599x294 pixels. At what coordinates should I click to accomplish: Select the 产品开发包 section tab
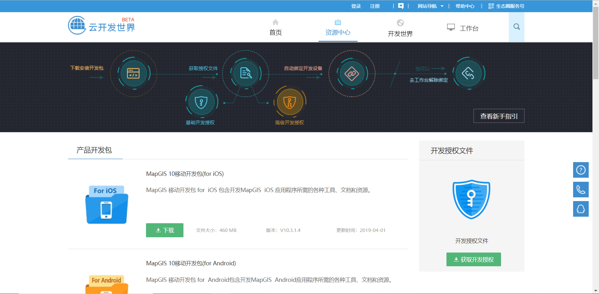94,150
